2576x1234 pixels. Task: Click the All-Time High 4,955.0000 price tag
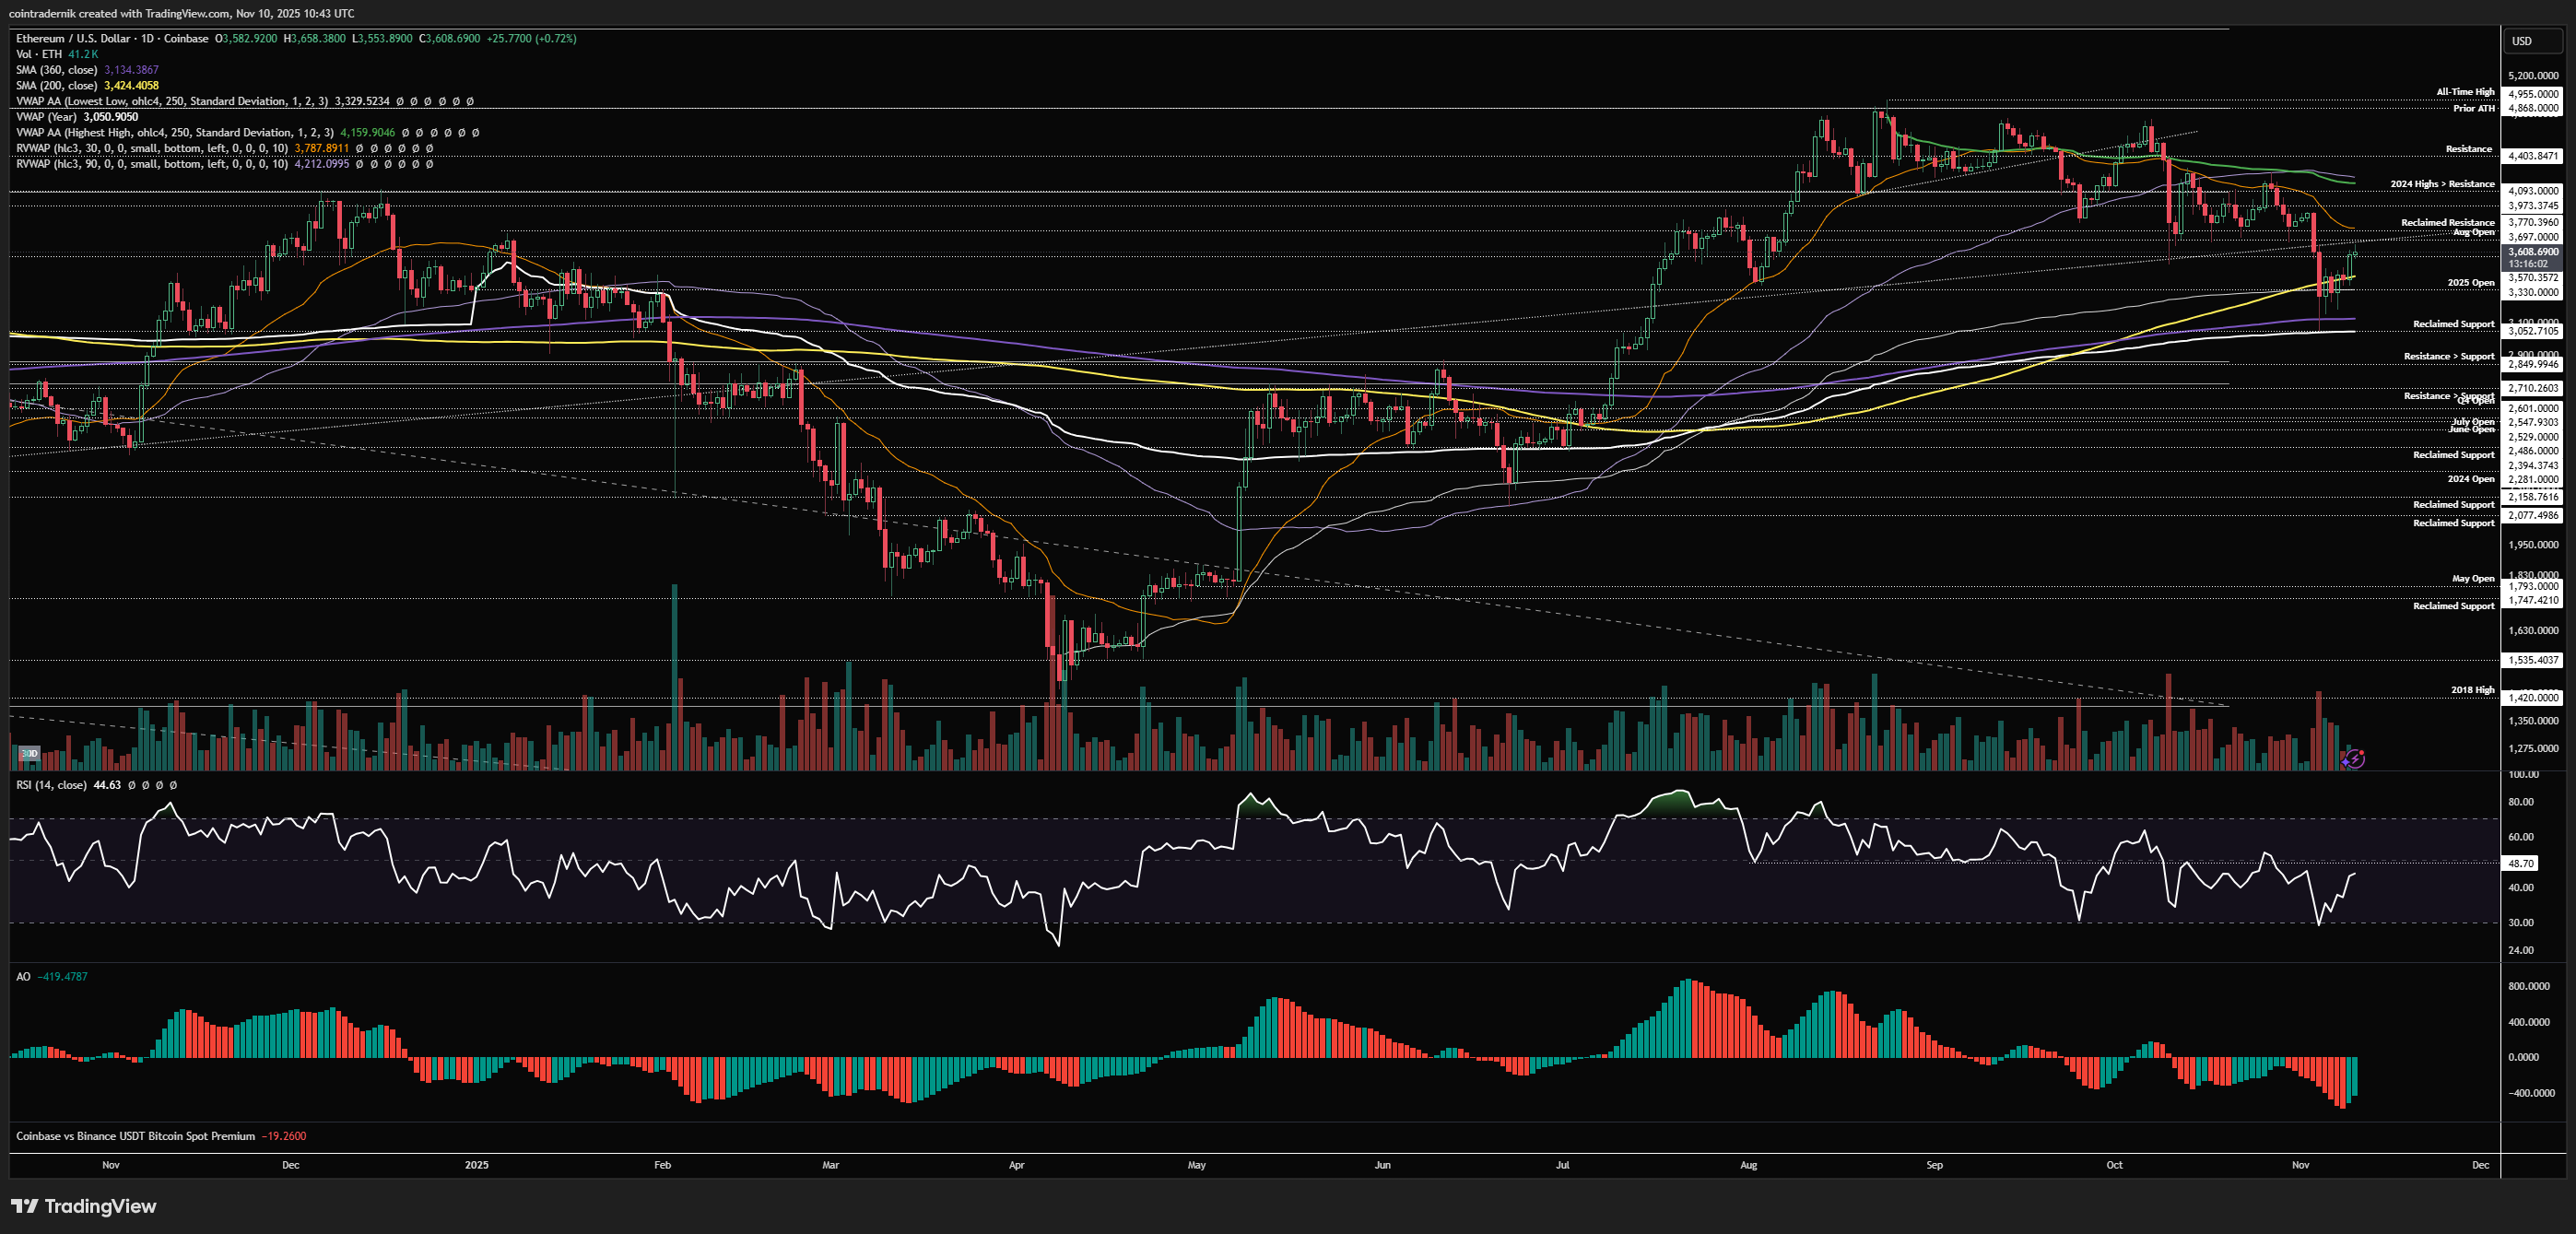(x=2533, y=94)
